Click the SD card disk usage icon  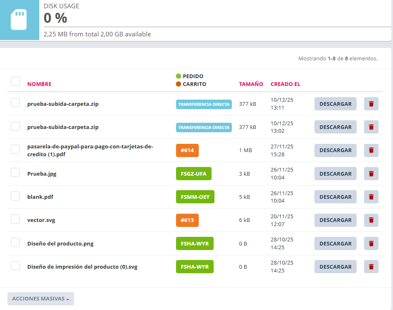[x=19, y=20]
